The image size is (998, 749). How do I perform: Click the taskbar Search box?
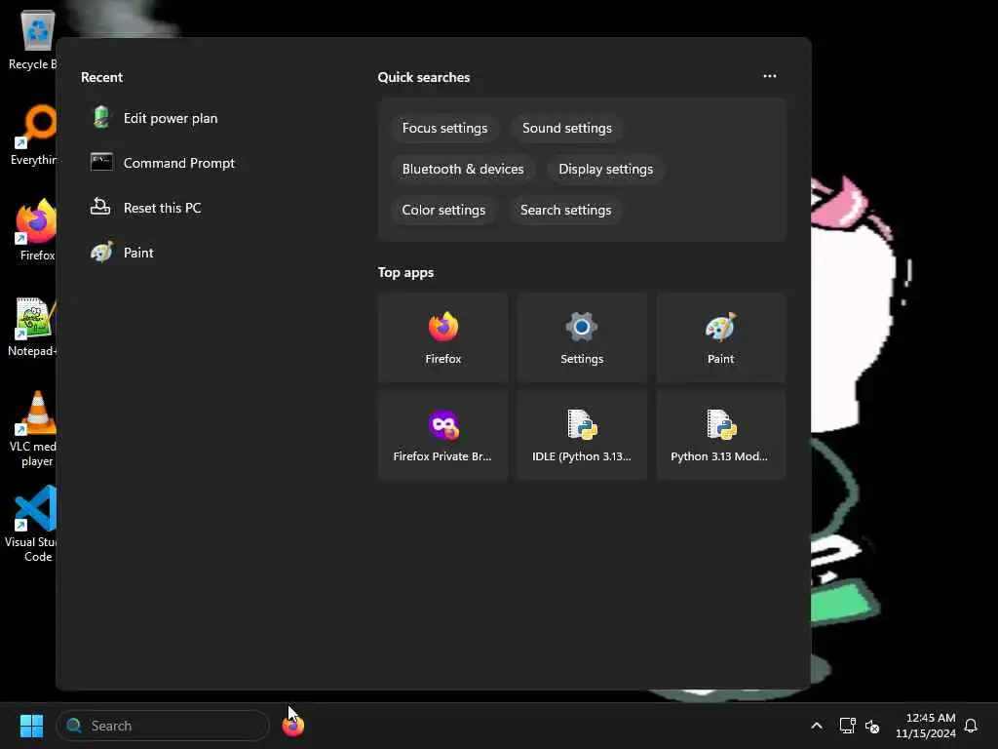[163, 726]
